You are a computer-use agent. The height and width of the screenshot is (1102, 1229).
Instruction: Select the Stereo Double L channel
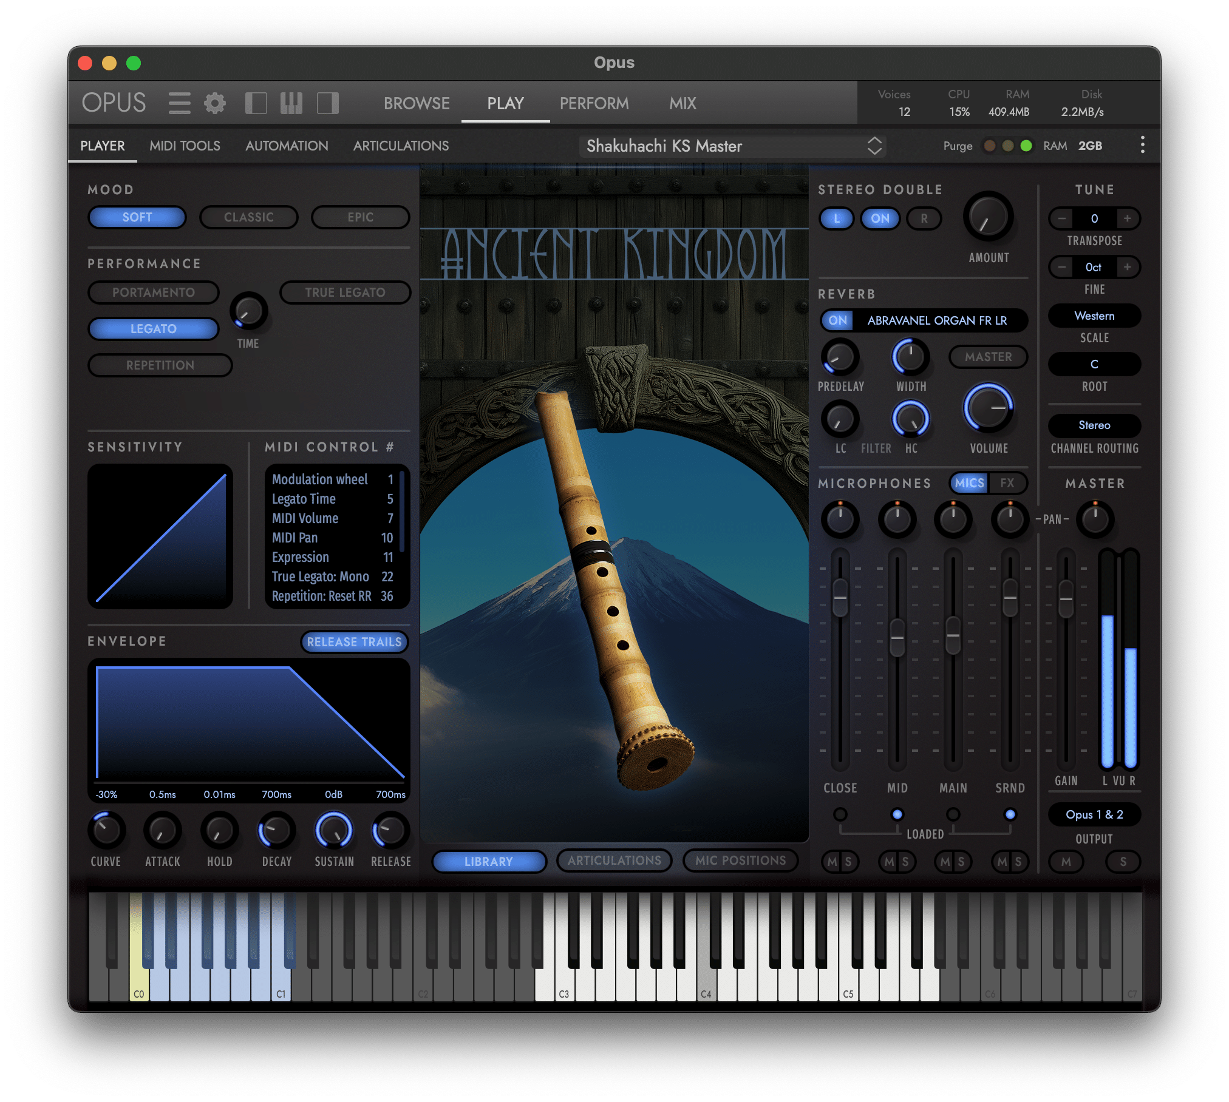tap(837, 218)
